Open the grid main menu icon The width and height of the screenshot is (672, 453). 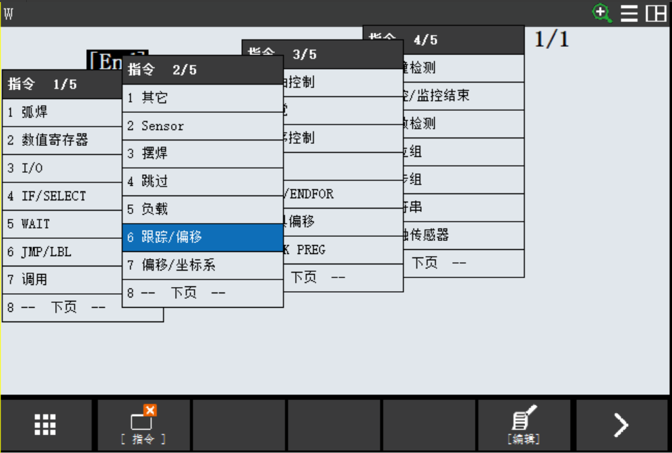point(45,425)
